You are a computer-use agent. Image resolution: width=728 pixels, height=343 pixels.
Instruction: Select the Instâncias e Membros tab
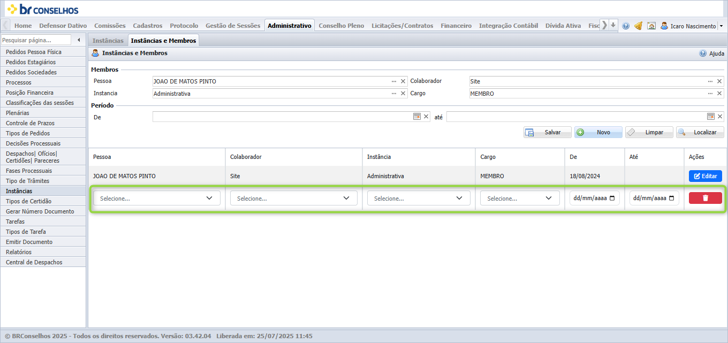click(x=163, y=41)
